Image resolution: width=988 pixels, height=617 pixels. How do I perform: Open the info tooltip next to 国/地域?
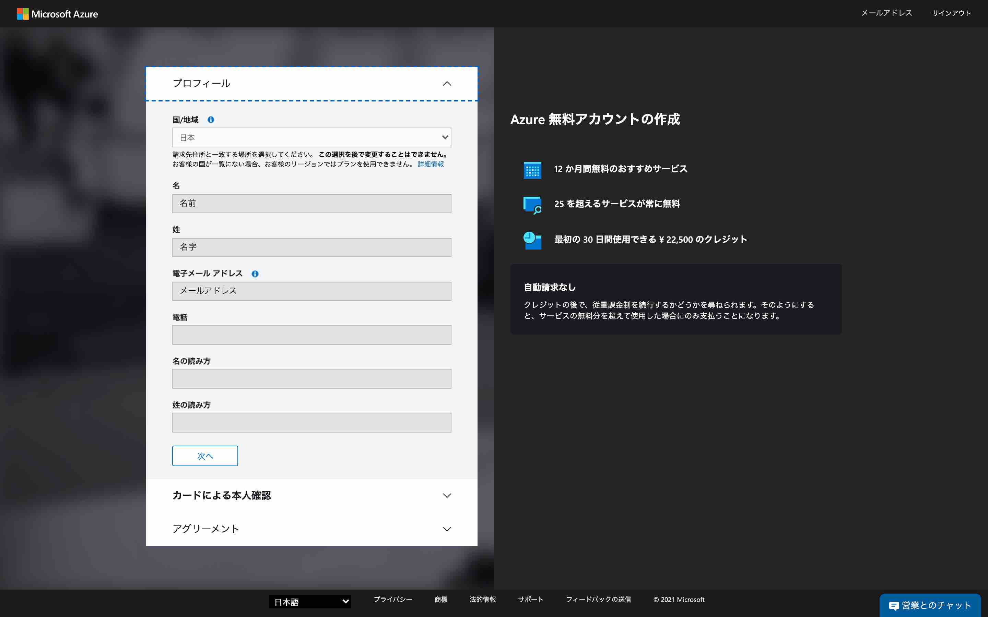pyautogui.click(x=211, y=120)
